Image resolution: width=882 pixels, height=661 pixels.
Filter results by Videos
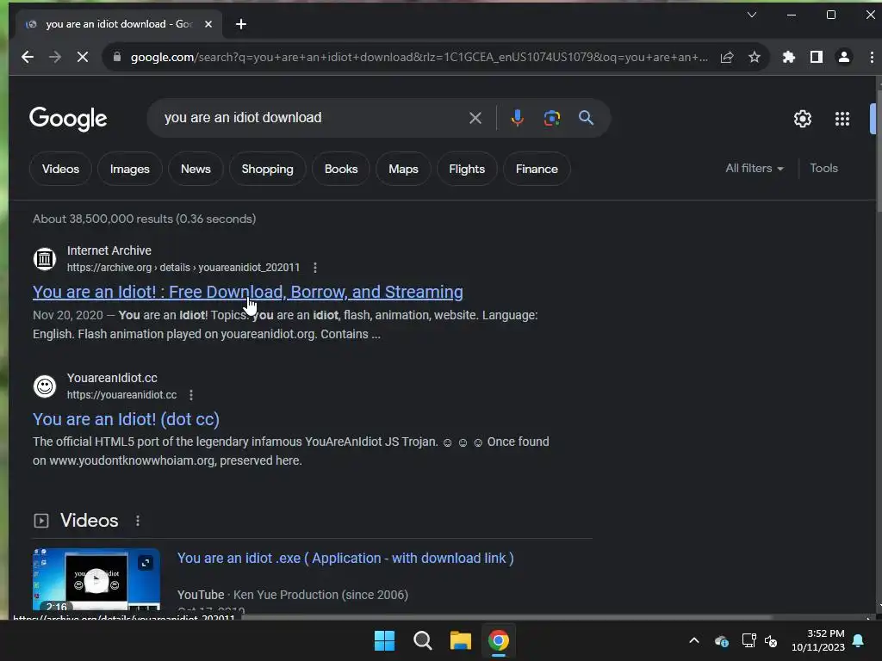pyautogui.click(x=60, y=169)
